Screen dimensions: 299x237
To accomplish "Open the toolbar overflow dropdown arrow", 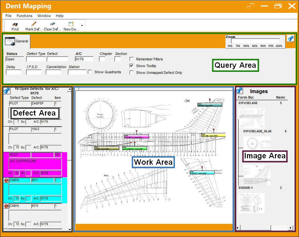I will click(x=82, y=25).
